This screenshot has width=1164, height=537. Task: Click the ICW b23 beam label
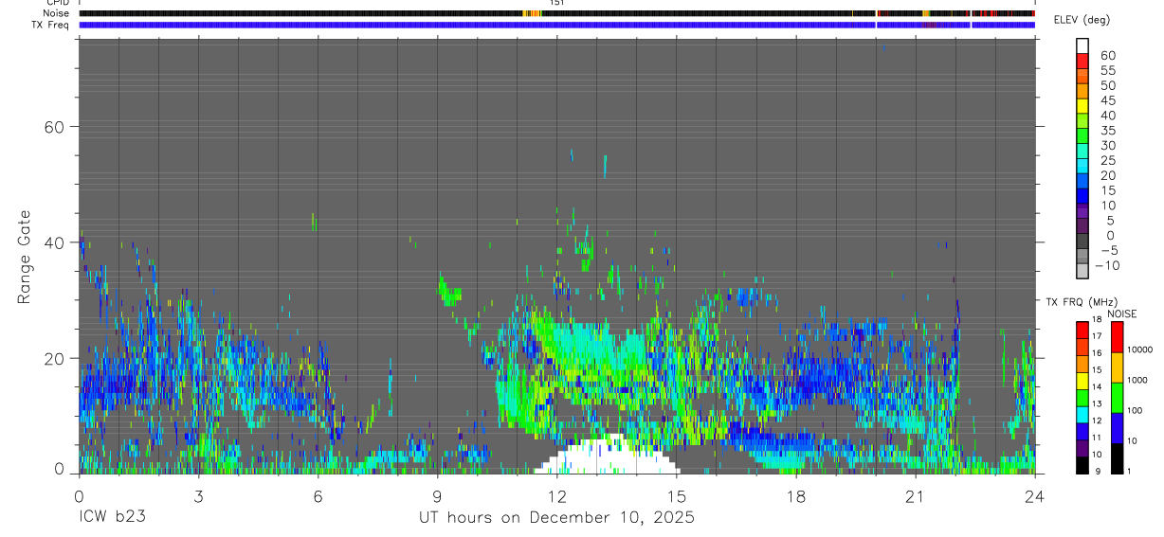click(114, 518)
